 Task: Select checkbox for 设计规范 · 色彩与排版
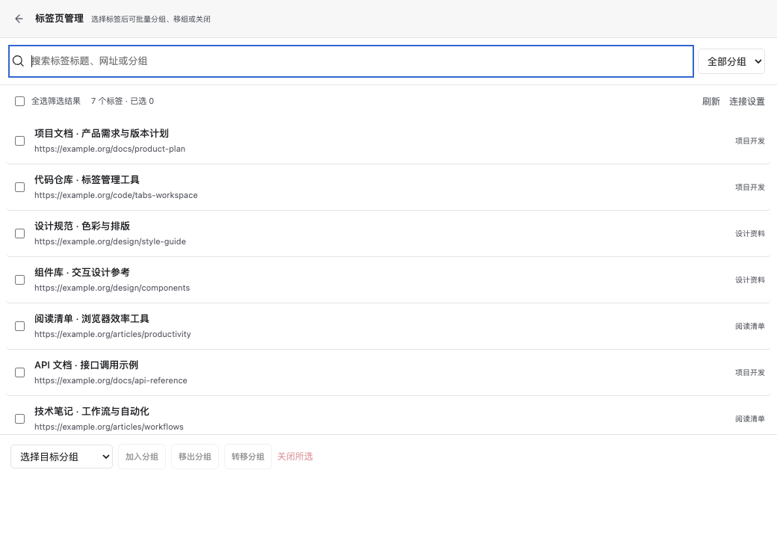(x=20, y=234)
